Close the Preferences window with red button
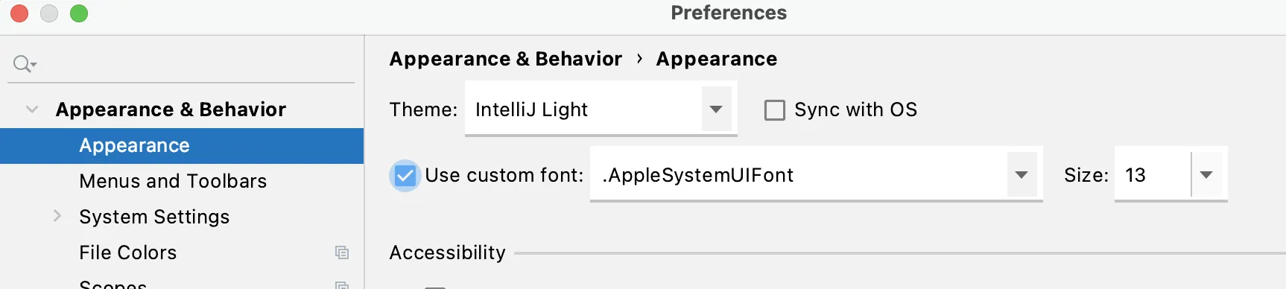This screenshot has height=289, width=1286. (x=19, y=13)
